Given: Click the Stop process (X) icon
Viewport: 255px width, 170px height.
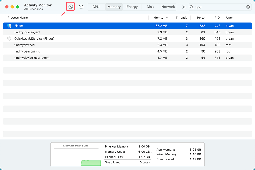Looking at the screenshot, I should (70, 7).
